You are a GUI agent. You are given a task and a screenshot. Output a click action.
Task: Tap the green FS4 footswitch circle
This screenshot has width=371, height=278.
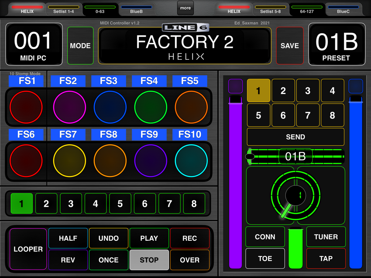tap(151, 107)
